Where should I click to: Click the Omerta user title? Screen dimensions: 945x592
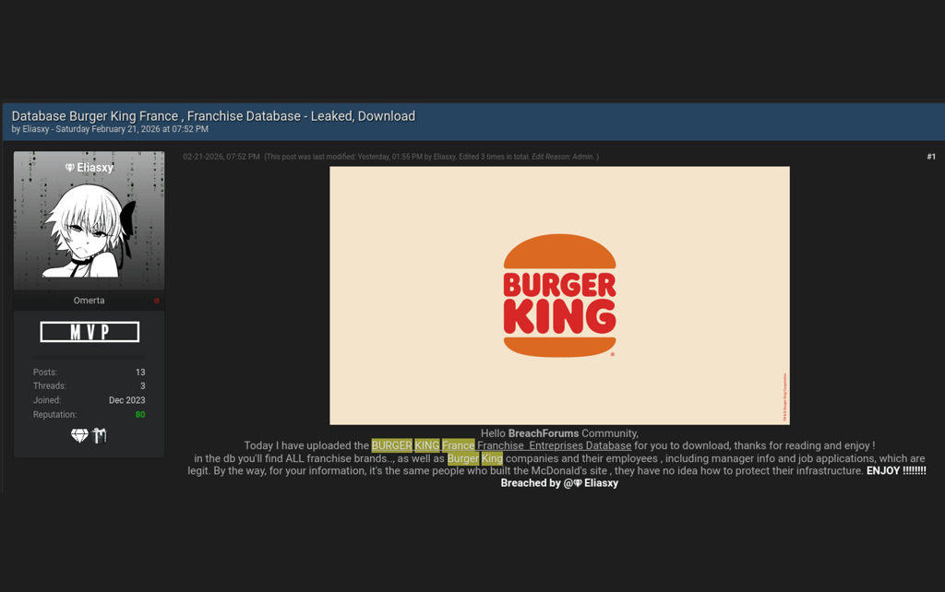coord(90,301)
